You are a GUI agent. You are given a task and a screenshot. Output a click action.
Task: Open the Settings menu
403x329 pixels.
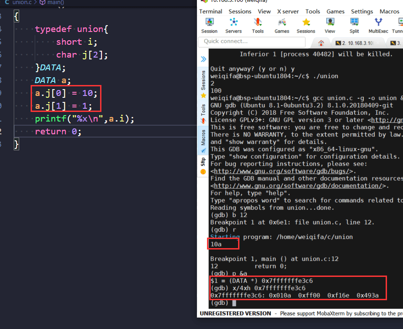[362, 11]
